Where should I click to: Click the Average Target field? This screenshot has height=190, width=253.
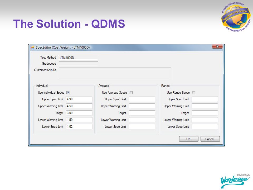[x=142, y=113]
